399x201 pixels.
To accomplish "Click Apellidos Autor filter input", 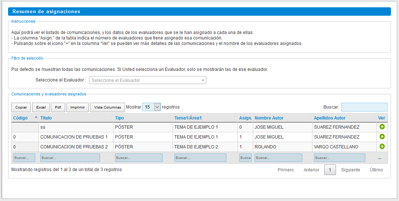I will point(339,158).
